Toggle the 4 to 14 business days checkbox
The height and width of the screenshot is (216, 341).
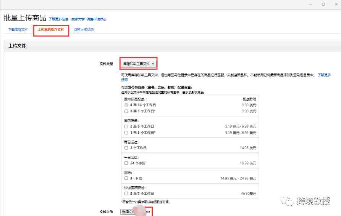click(126, 105)
